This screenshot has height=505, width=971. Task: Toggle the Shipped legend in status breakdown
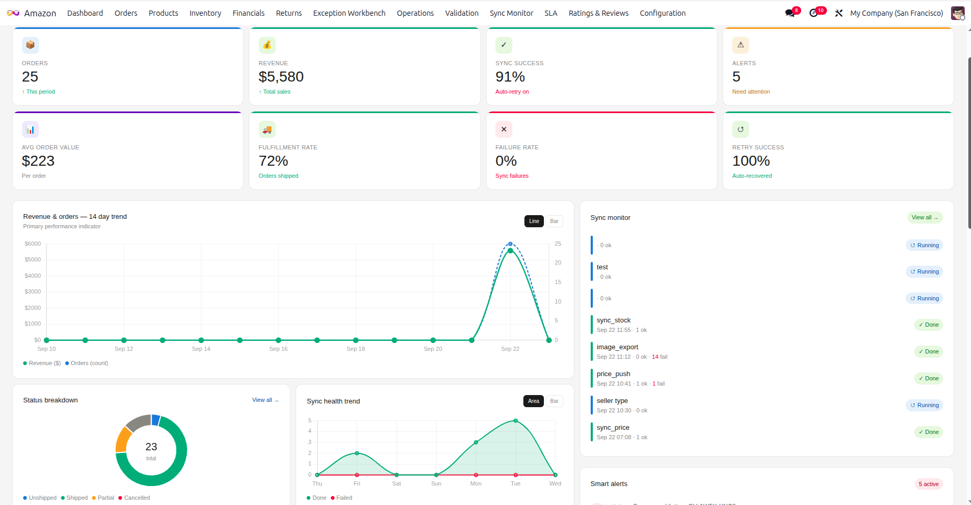point(74,498)
